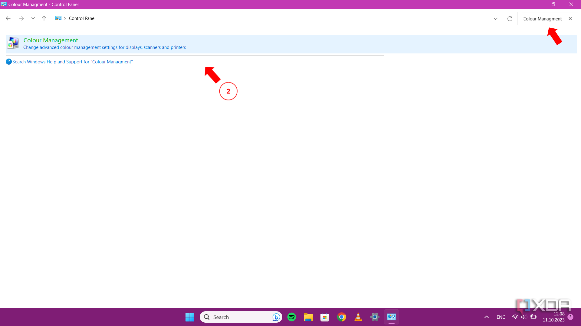Select Control Panel in the breadcrumb bar
Viewport: 581px width, 326px height.
pos(82,18)
